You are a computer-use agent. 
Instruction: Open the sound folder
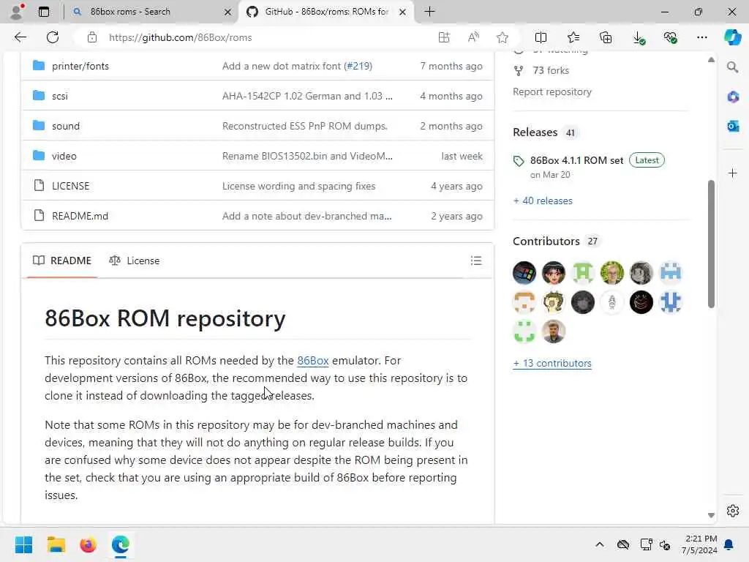[66, 126]
